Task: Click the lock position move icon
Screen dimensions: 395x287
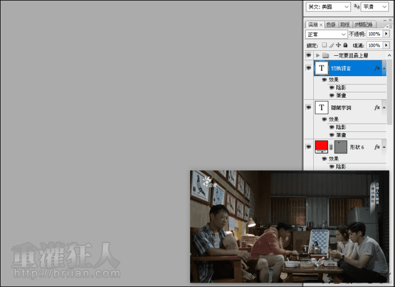Action: (x=338, y=45)
